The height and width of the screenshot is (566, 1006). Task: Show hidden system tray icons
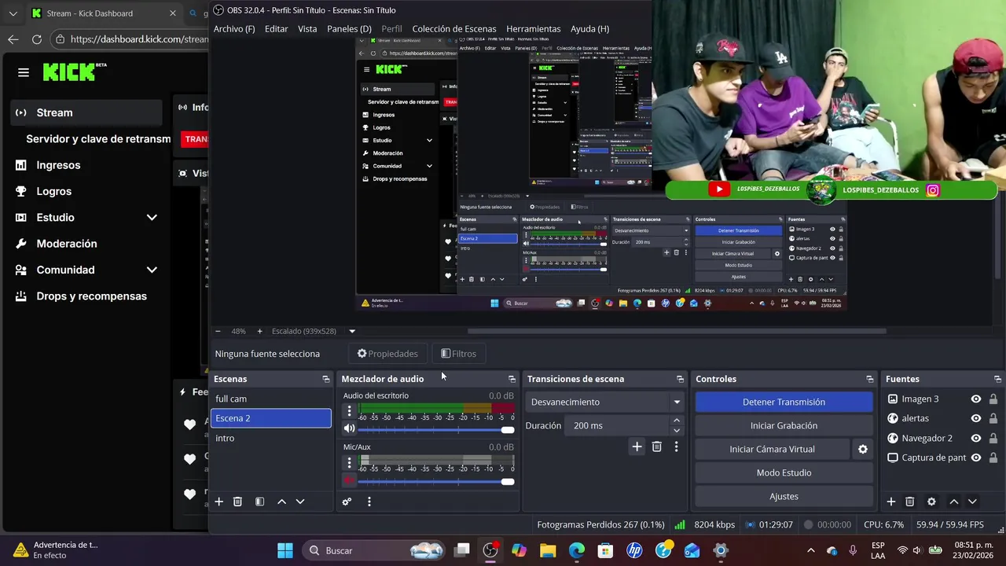pos(811,550)
